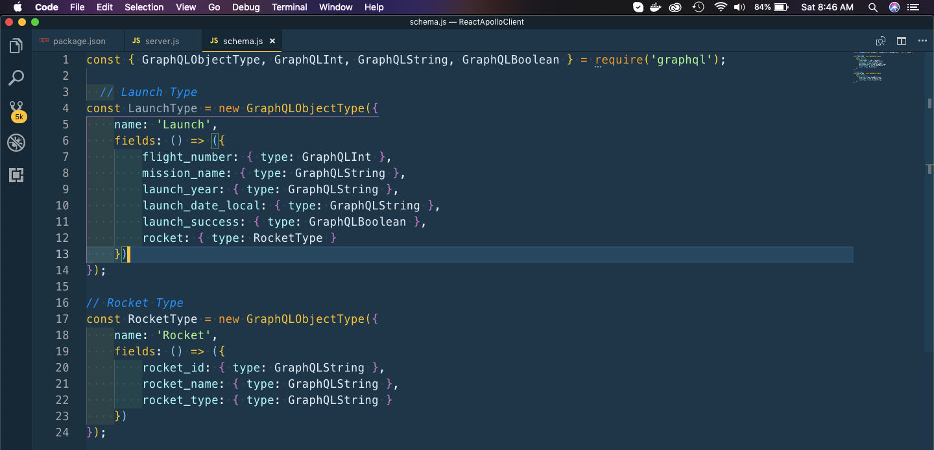The width and height of the screenshot is (934, 450).
Task: Switch to the server.js tab
Action: click(162, 41)
